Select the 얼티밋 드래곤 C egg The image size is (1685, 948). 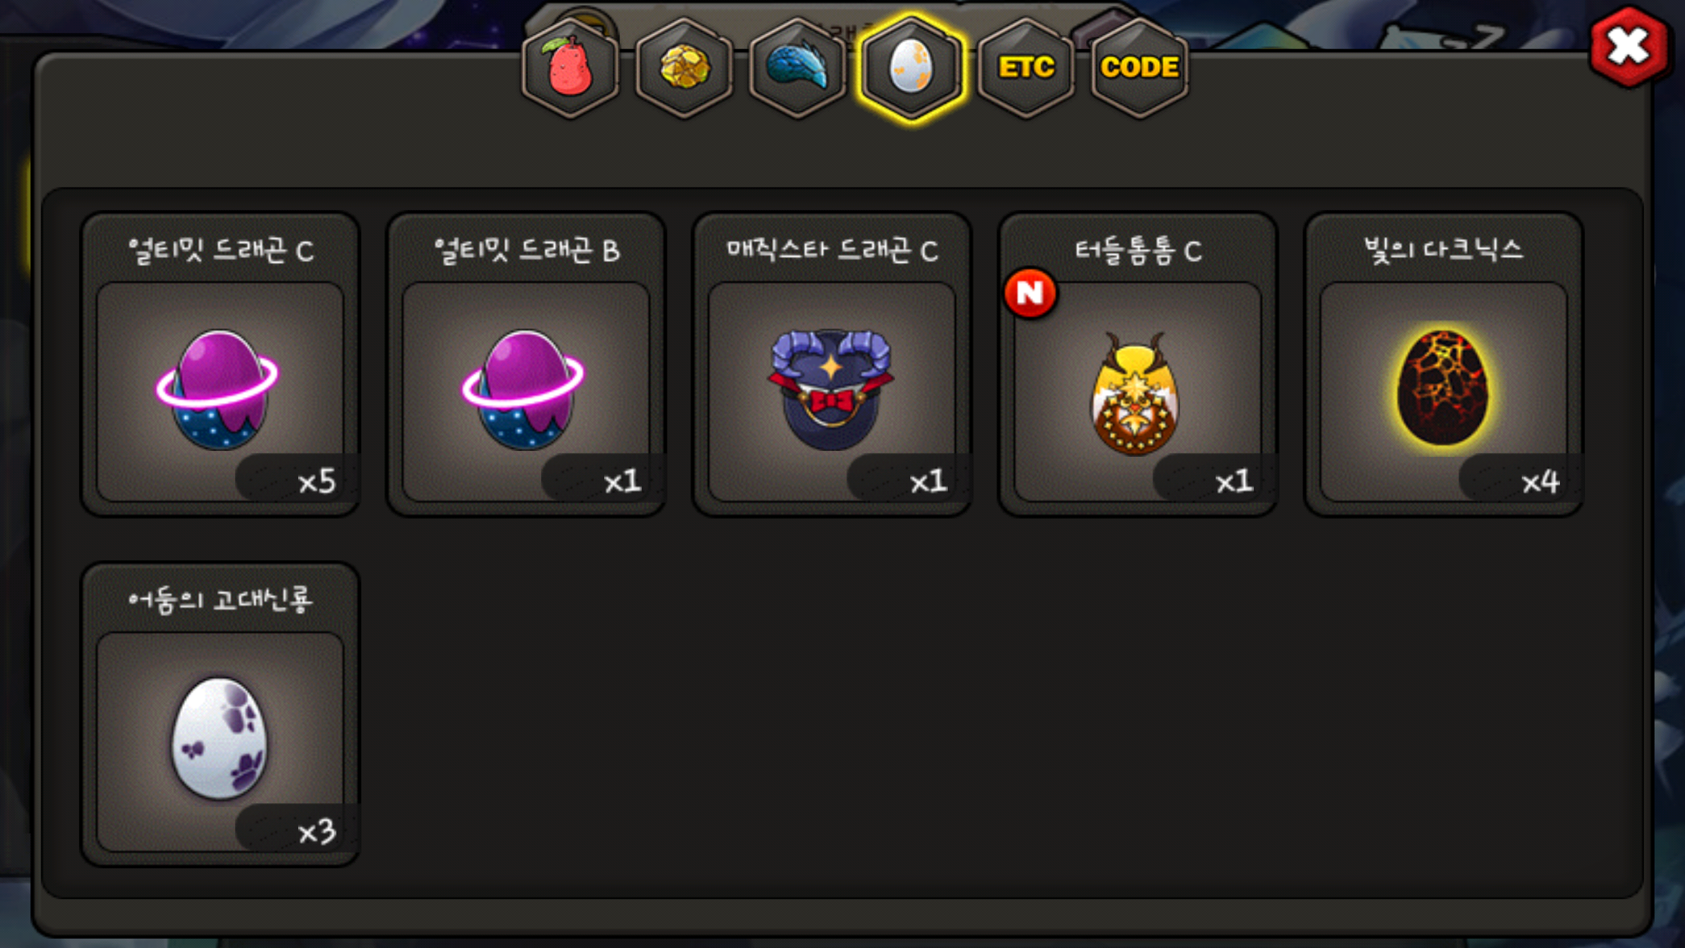click(220, 391)
